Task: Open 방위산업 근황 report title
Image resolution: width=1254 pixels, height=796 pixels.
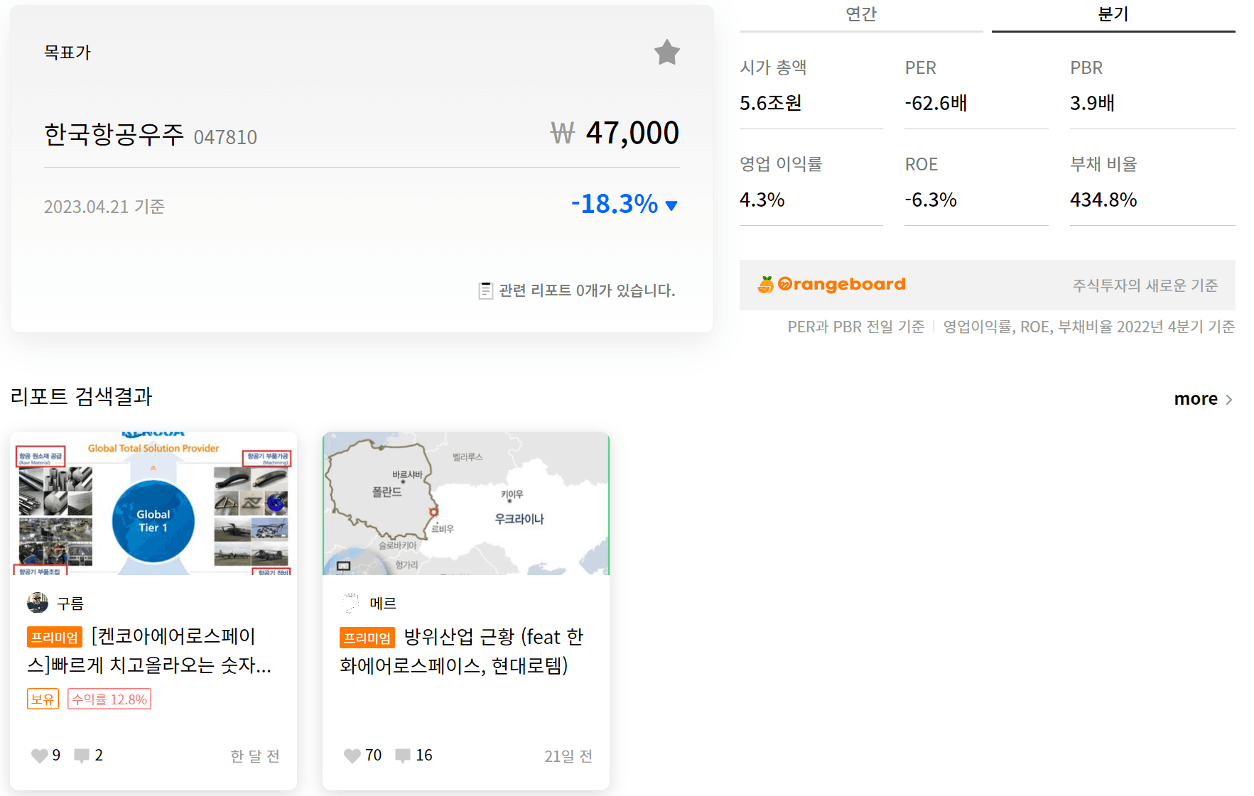Action: click(462, 651)
